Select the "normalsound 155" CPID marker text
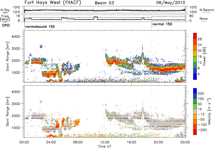The image size is (214, 148). click(40, 26)
